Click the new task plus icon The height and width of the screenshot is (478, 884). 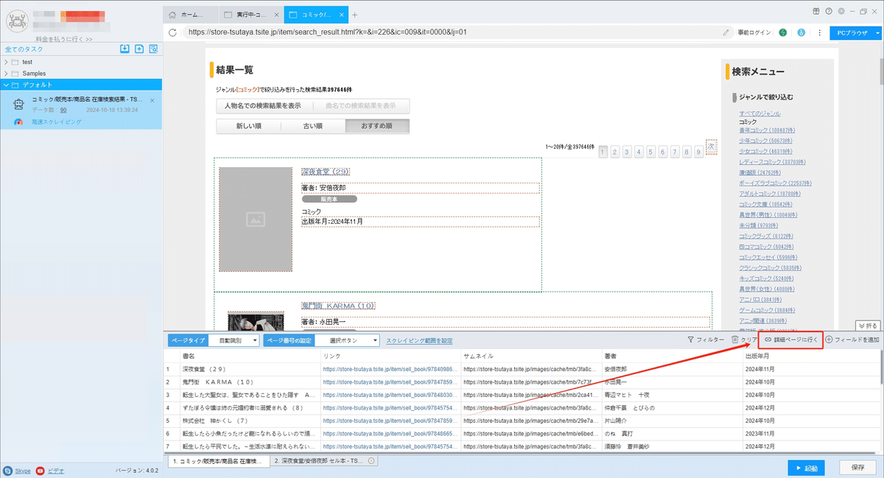coord(139,49)
